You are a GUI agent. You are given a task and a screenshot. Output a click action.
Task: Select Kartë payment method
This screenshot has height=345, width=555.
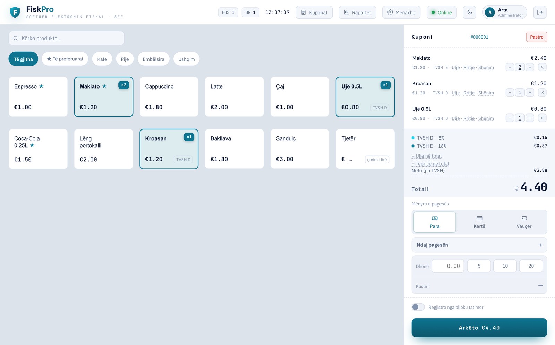pyautogui.click(x=479, y=222)
